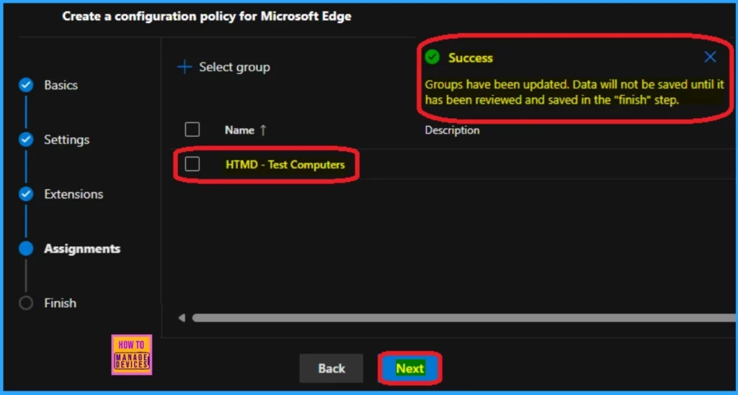Tick the select-all checkbox in header row

(192, 130)
